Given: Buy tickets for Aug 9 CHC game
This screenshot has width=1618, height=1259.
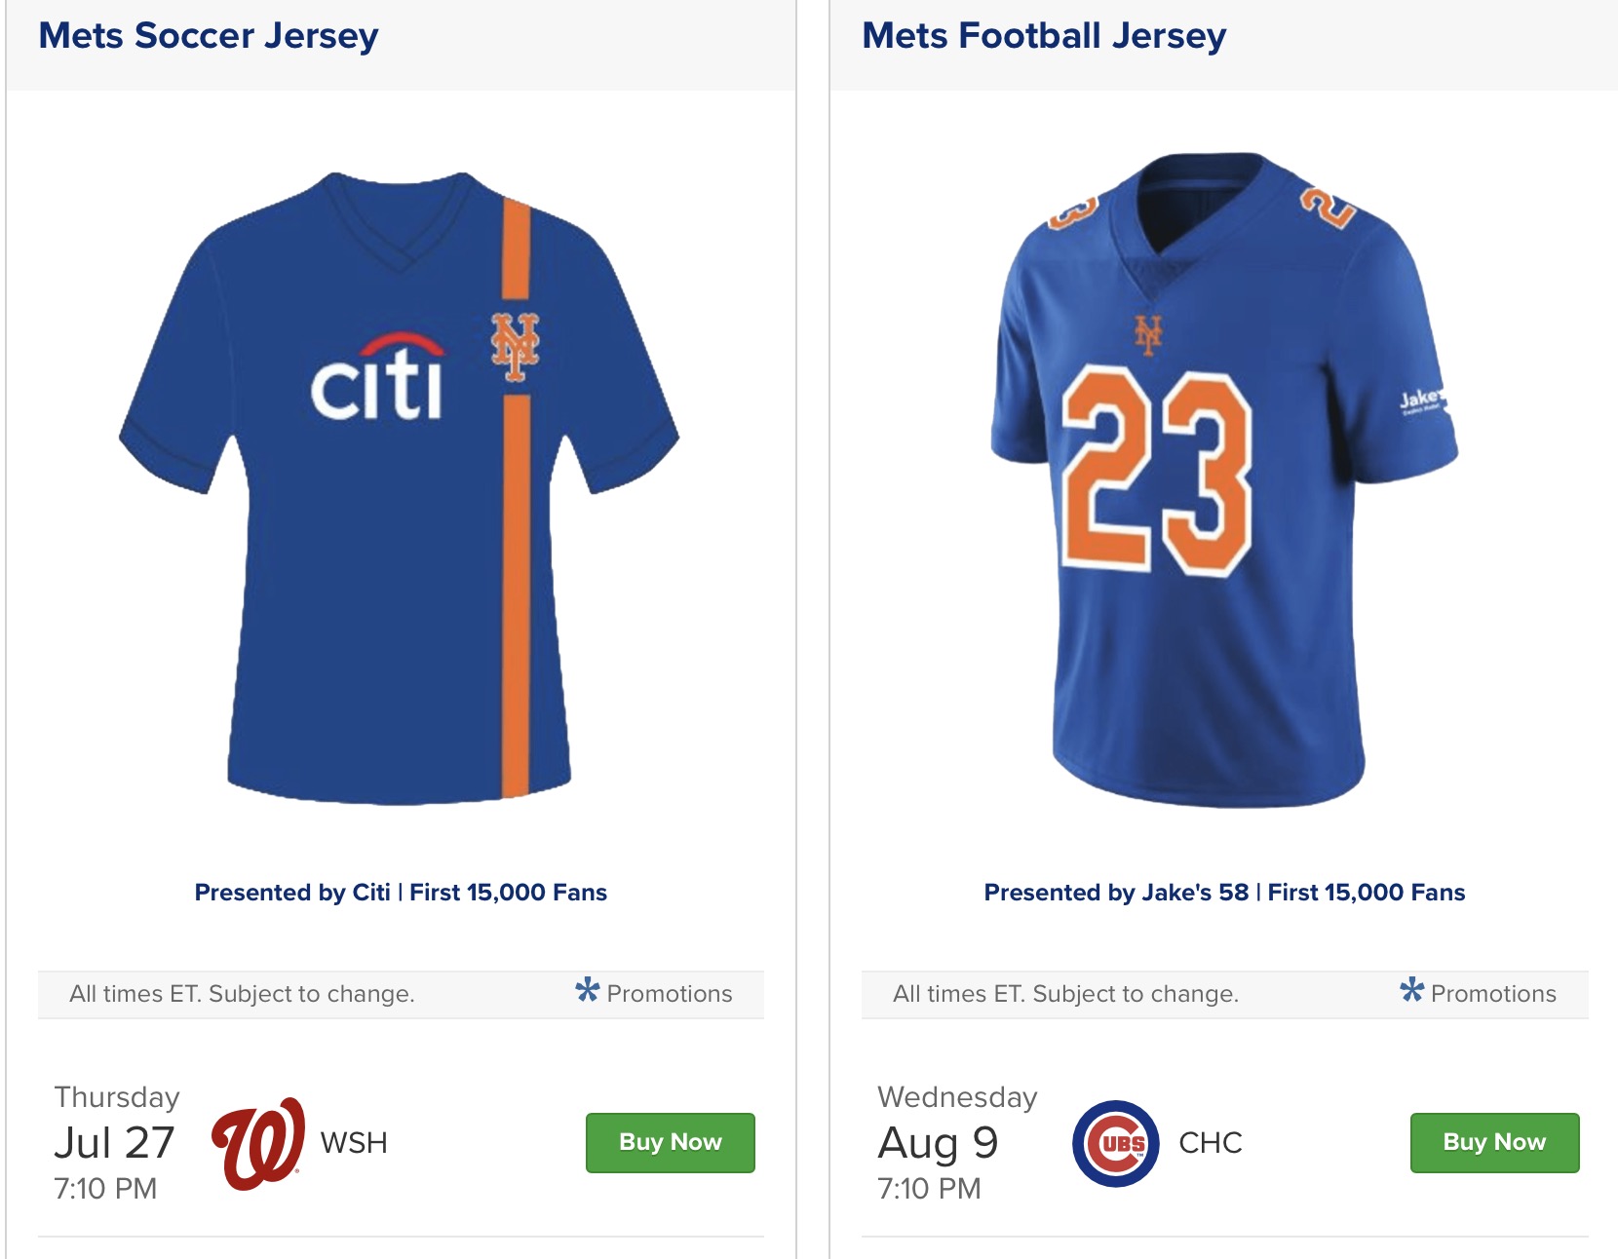Looking at the screenshot, I should [x=1494, y=1142].
